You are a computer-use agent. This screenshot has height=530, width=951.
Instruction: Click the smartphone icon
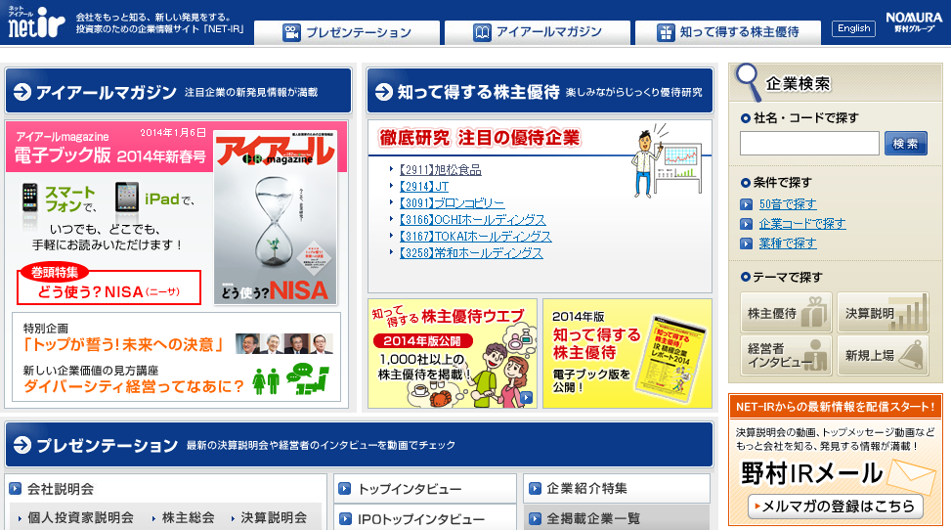click(29, 198)
